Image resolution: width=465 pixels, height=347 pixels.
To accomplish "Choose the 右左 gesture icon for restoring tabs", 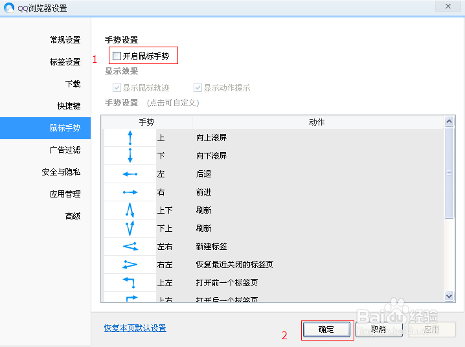I will pos(130,264).
